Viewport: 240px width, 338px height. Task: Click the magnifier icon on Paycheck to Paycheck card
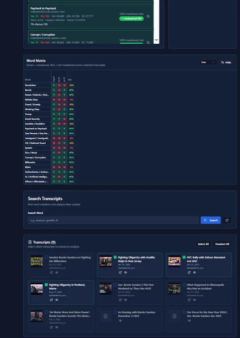click(148, 16)
